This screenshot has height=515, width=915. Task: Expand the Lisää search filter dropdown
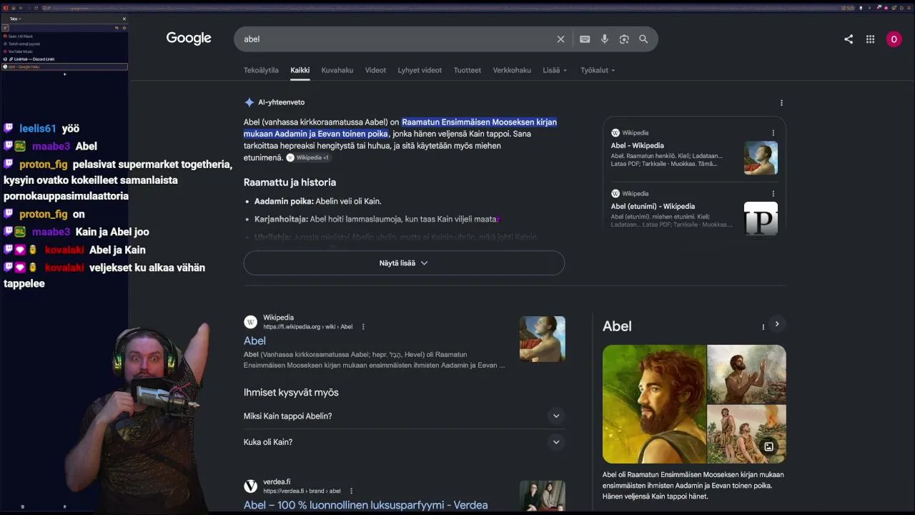pos(555,70)
